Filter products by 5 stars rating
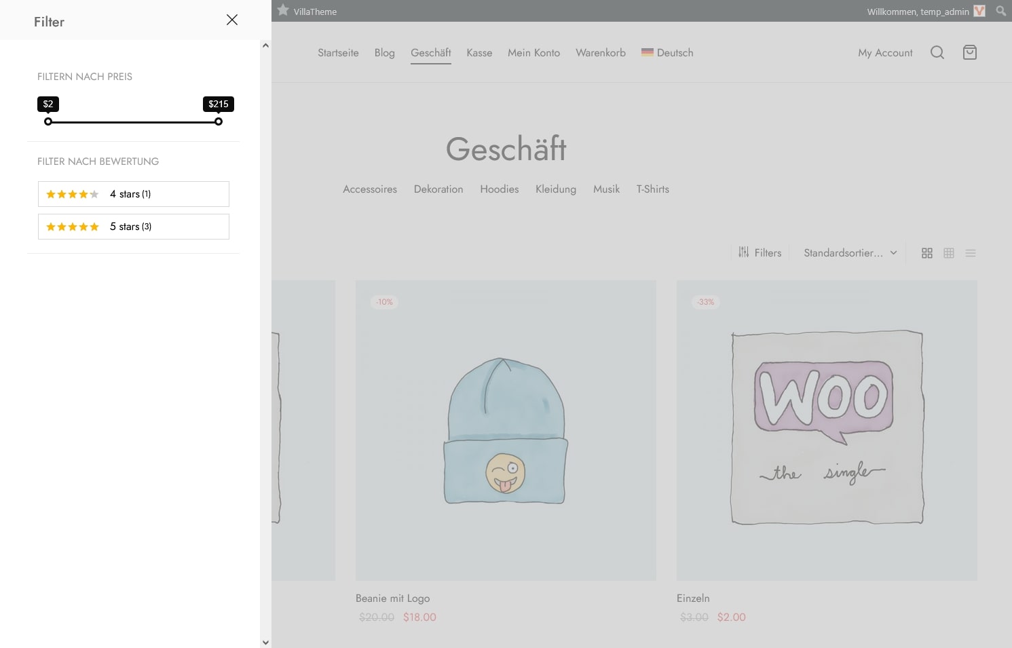This screenshot has width=1012, height=648. 134,227
